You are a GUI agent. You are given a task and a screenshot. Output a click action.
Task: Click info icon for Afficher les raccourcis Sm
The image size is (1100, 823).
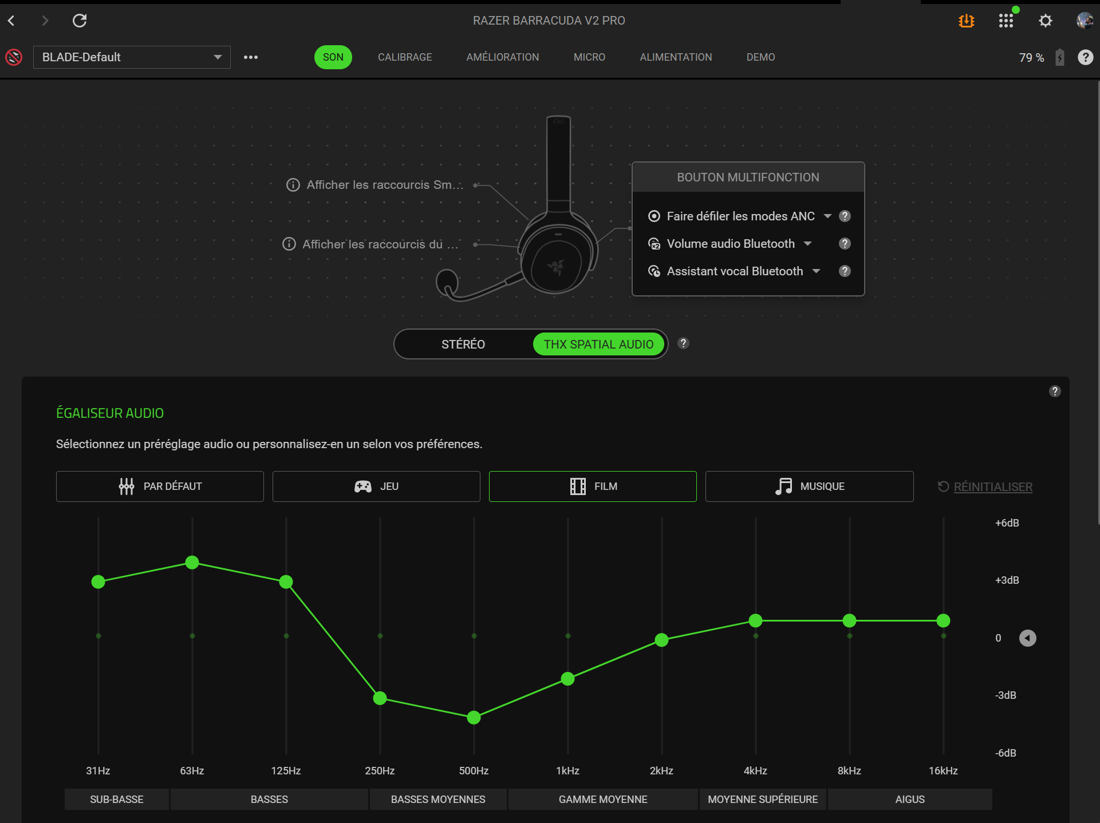[x=293, y=185]
